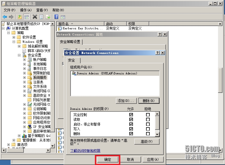Image resolution: width=225 pixels, height=165 pixels.
Task: Click the tree pane horizontal scrollbar right arrow
Action: (48, 150)
